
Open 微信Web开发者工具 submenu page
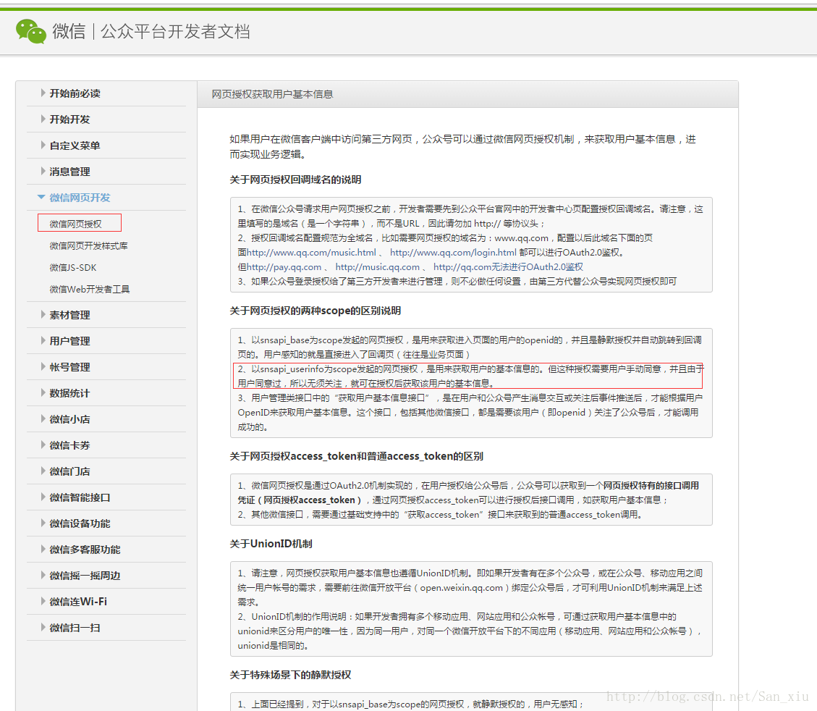click(x=90, y=290)
